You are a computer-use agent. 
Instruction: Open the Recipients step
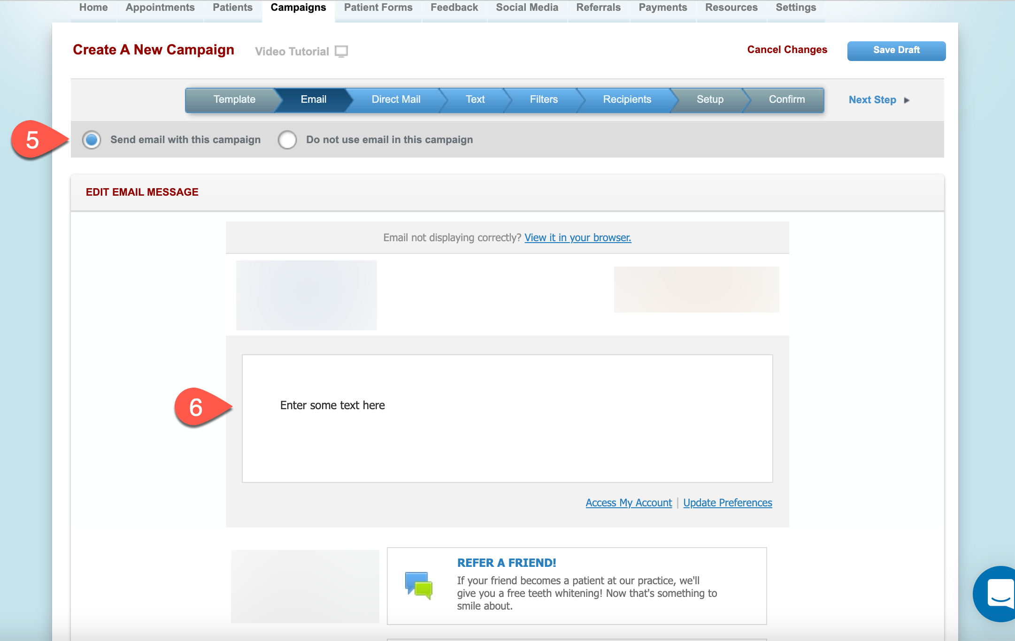(x=626, y=99)
